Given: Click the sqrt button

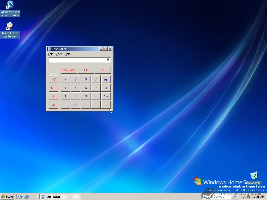Looking at the screenshot, I should click(106, 79).
